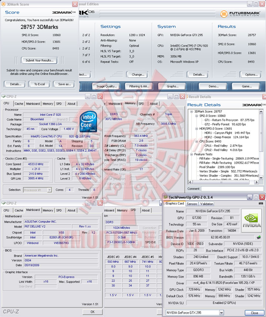This screenshot has height=317, width=266.
Task: Click the Result Details scroll left arrow
Action: coord(190,182)
